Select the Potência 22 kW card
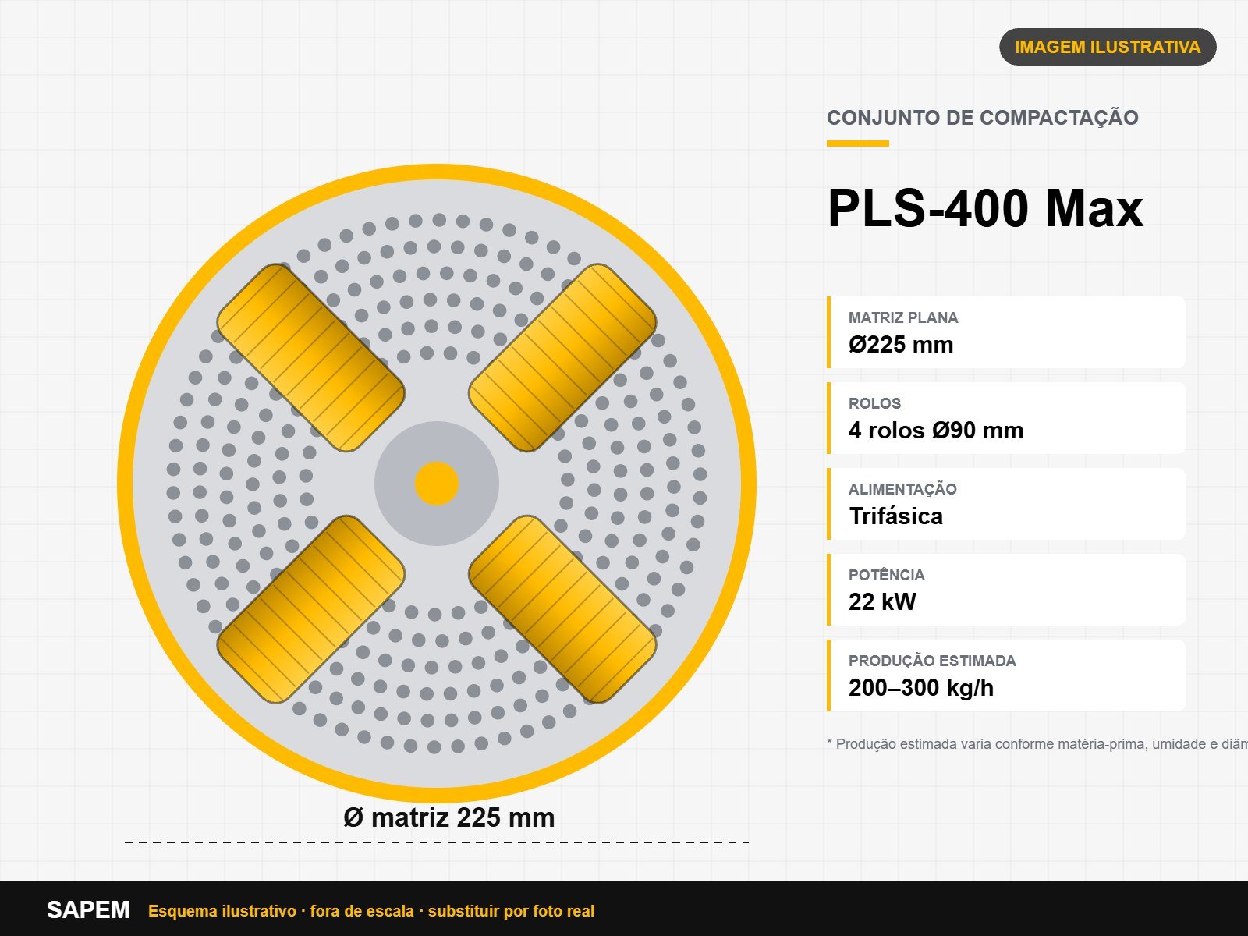 [x=1006, y=590]
